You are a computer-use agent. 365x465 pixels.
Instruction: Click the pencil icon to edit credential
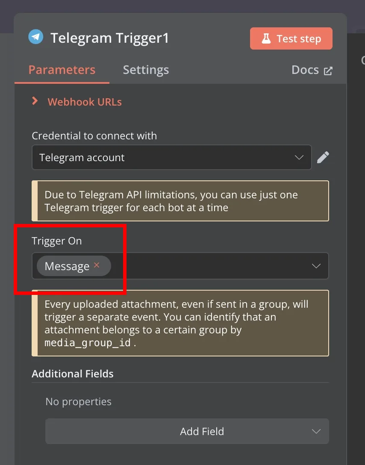pyautogui.click(x=323, y=157)
